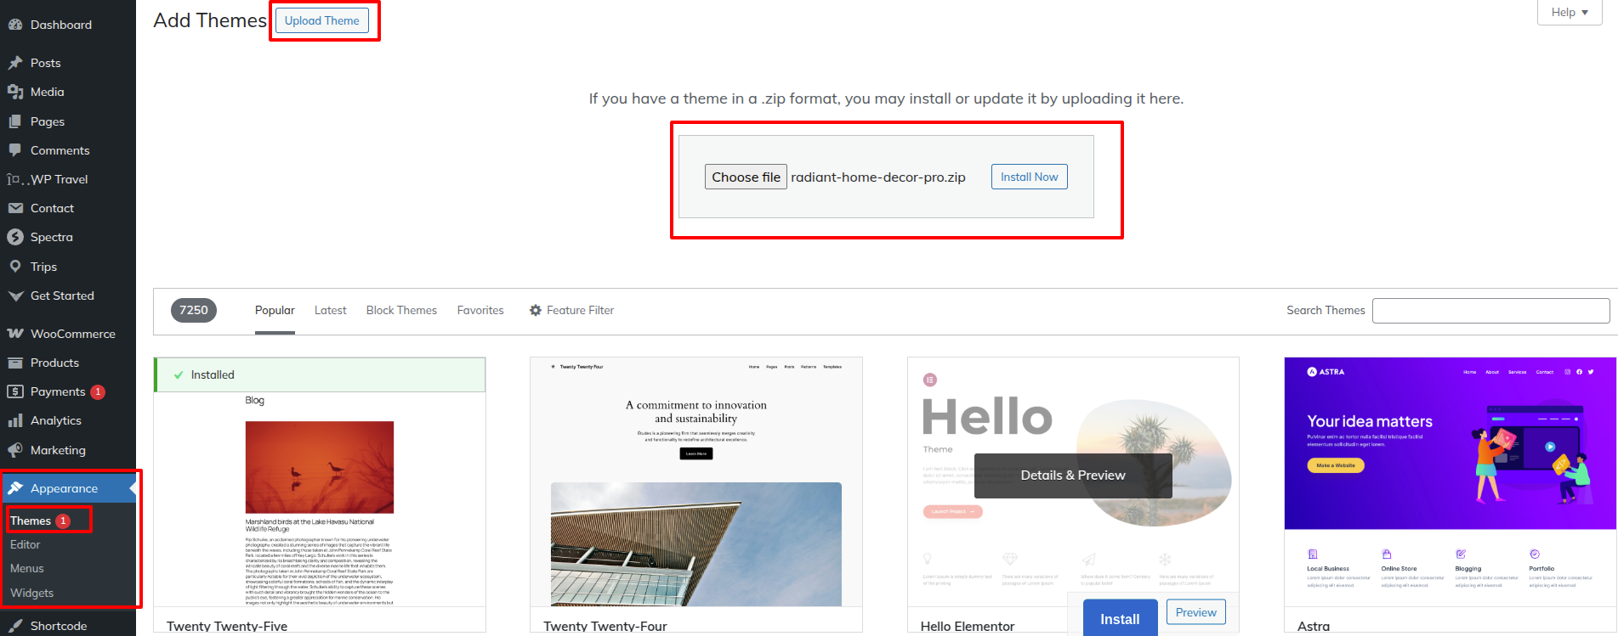Select the Twenty Twenty-Four theme thumbnail

click(696, 481)
